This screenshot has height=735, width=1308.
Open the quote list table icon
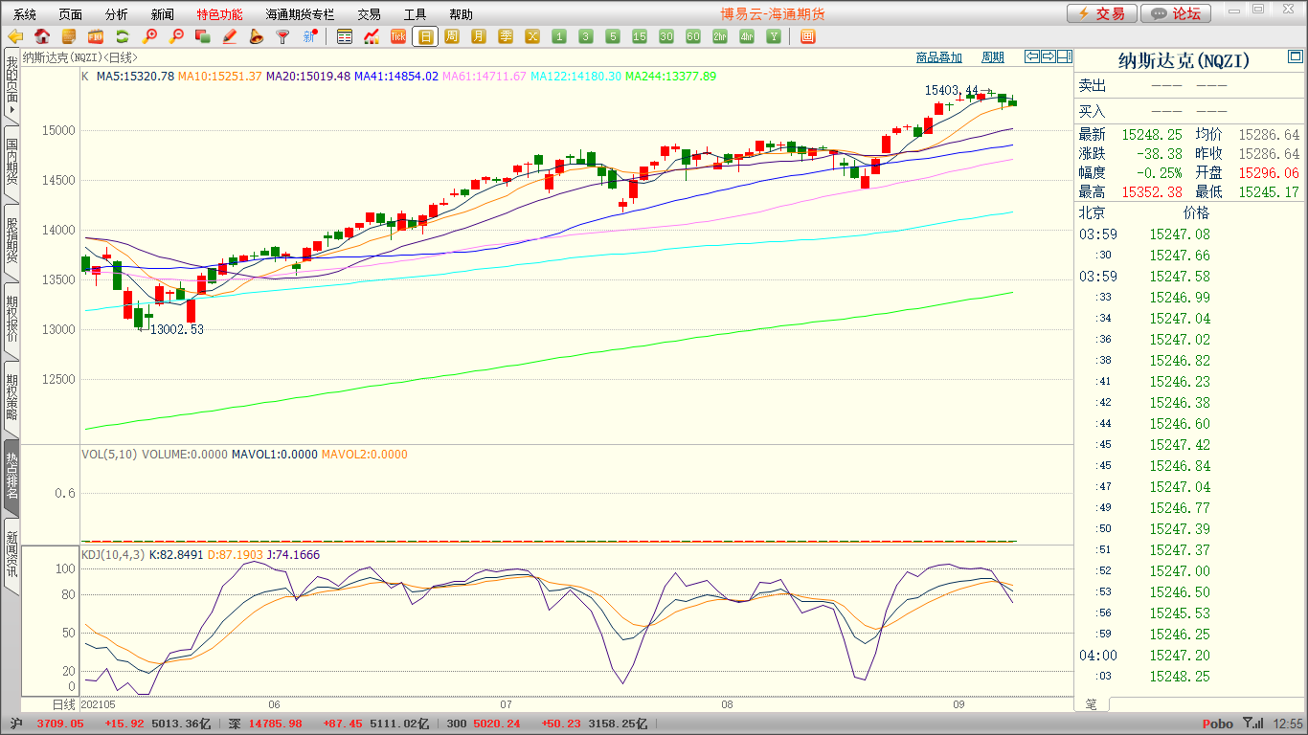point(345,37)
